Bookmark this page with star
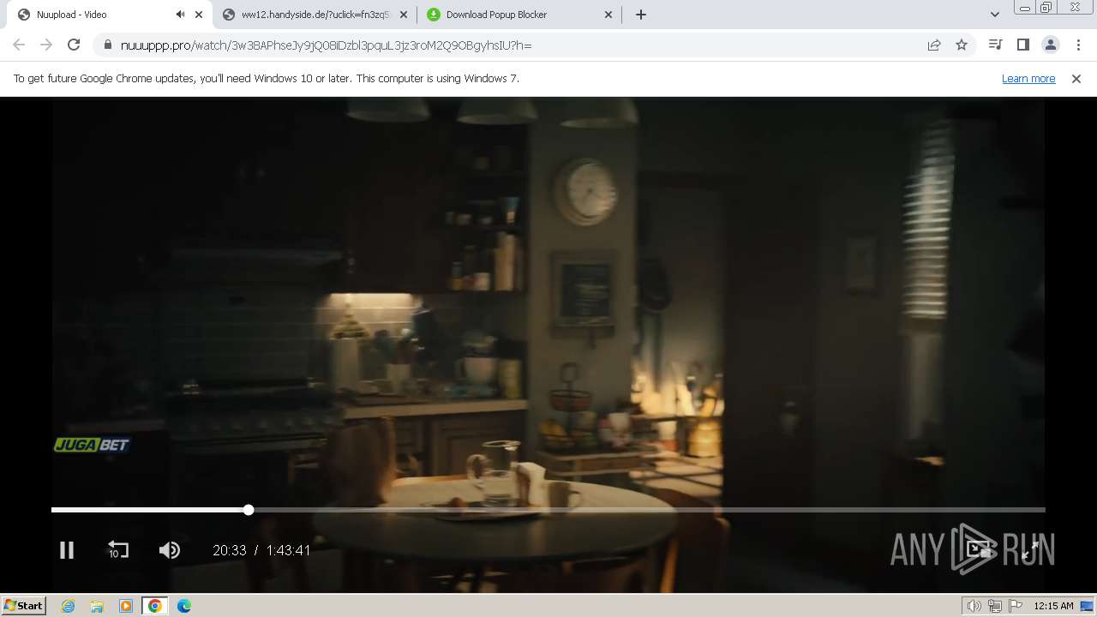Viewport: 1097px width, 617px height. [x=962, y=45]
